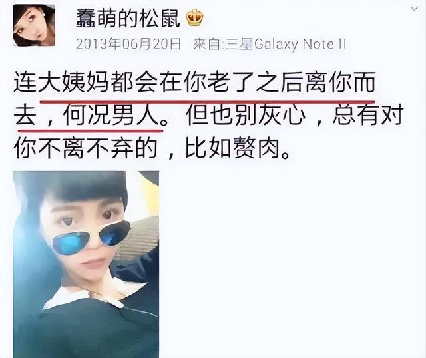Expand the post options chevron menu
426x358 pixels.
coord(414,9)
